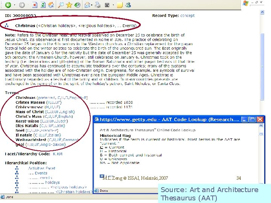The height and width of the screenshot is (203, 271).
Task: Open the lowercase events hierarchy link
Action: pos(46,177)
